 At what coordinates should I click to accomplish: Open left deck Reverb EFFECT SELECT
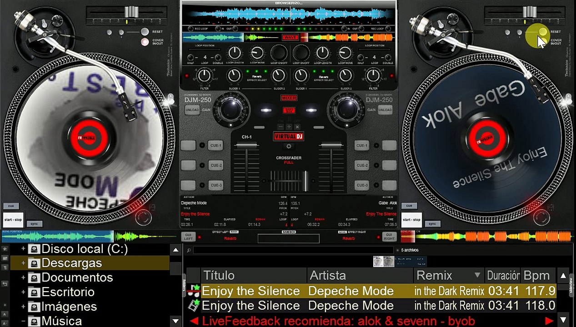pos(257,78)
